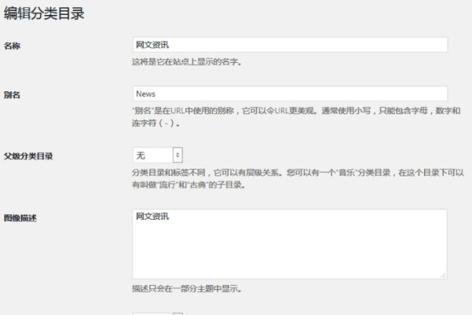Click the 编辑分类目录 page heading
The width and height of the screenshot is (472, 315).
[x=44, y=13]
